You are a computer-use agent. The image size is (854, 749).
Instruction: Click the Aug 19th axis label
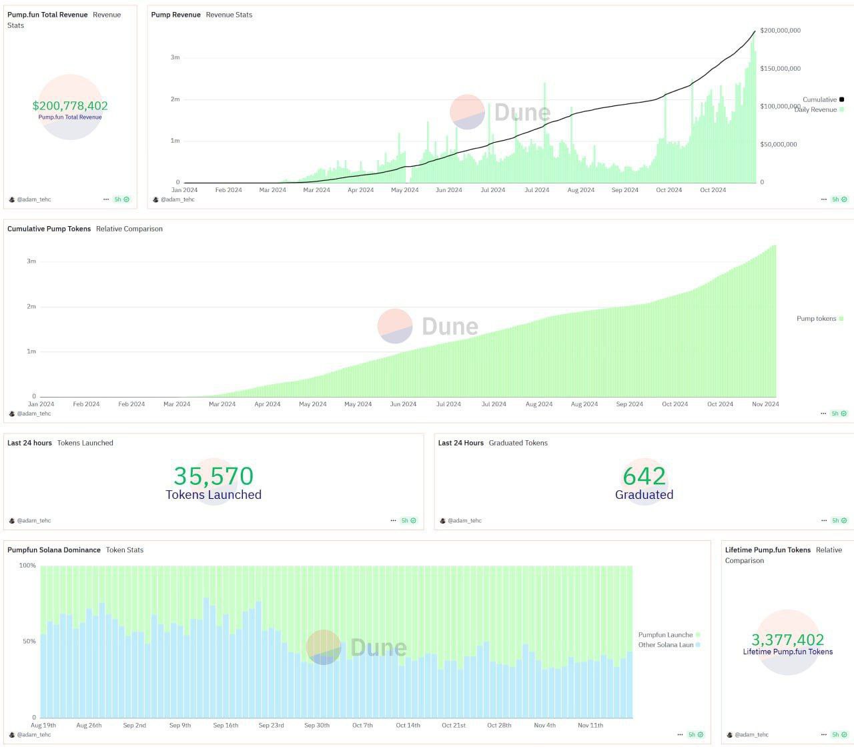(43, 725)
